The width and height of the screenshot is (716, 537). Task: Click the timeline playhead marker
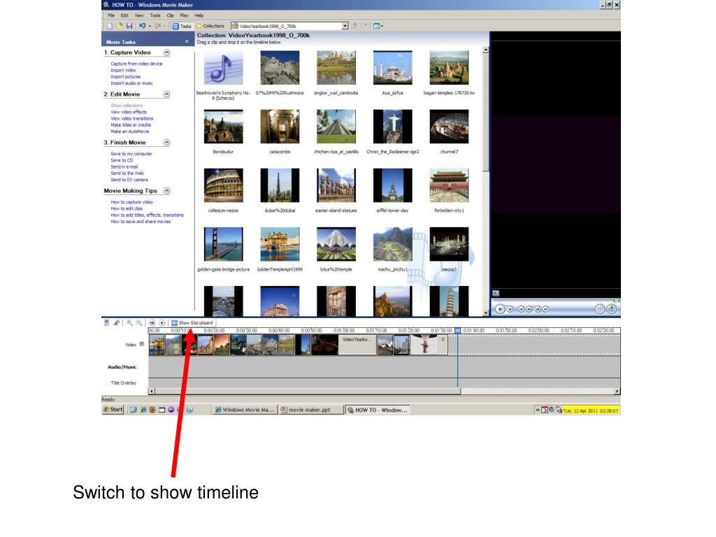457,331
